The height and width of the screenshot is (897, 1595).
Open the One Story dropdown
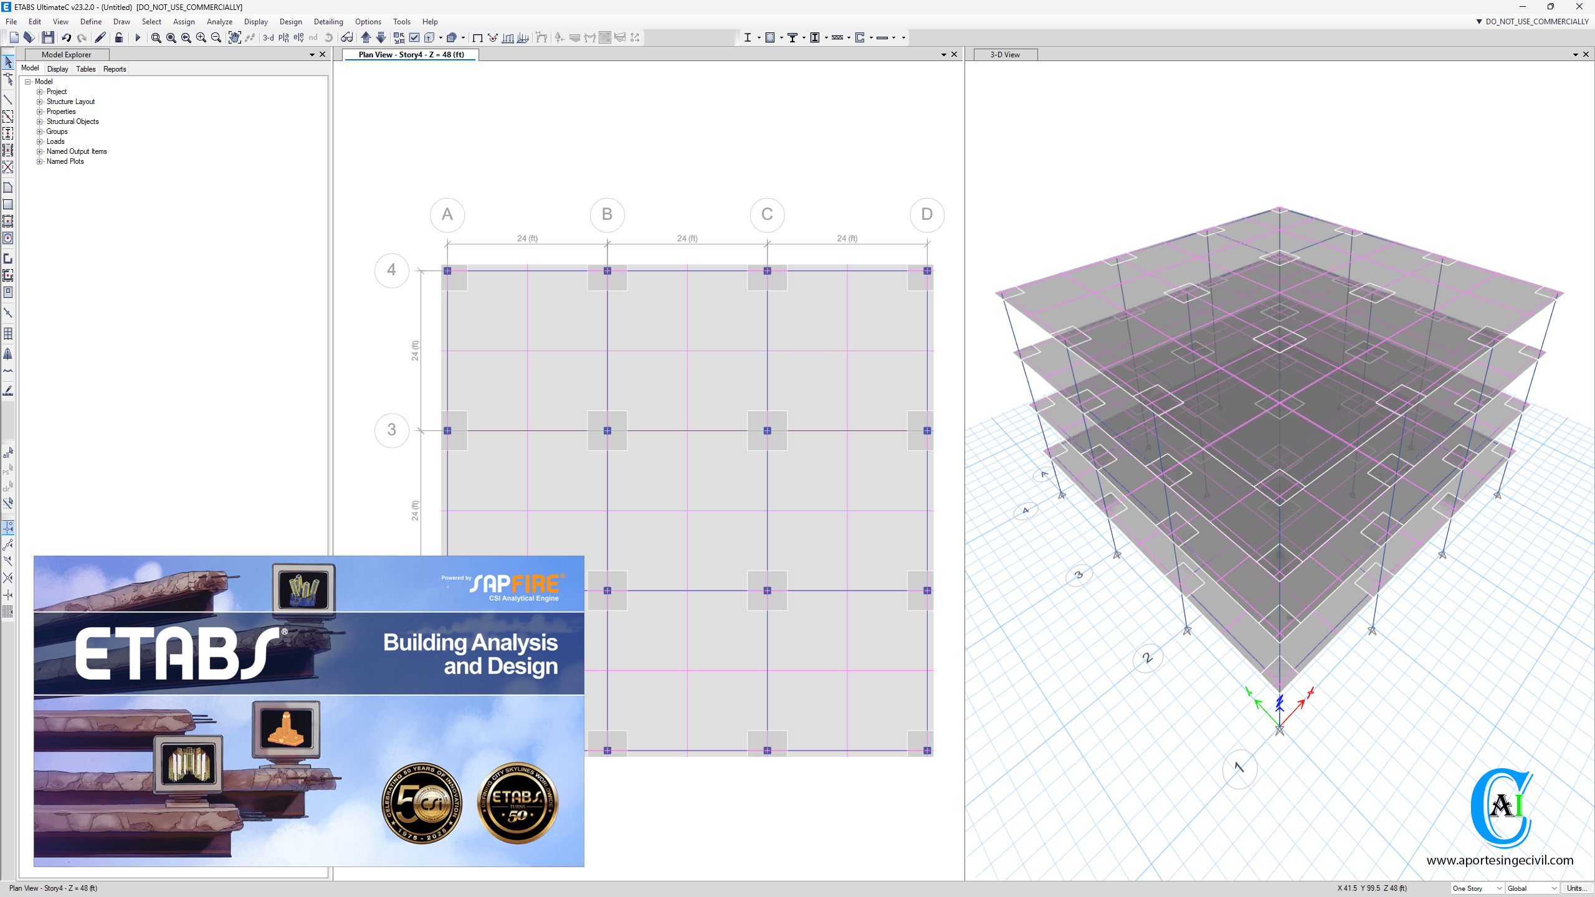click(1477, 888)
